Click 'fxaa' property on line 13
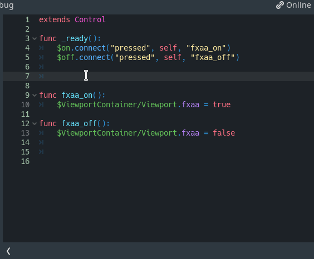The width and height of the screenshot is (314, 259). pos(190,133)
